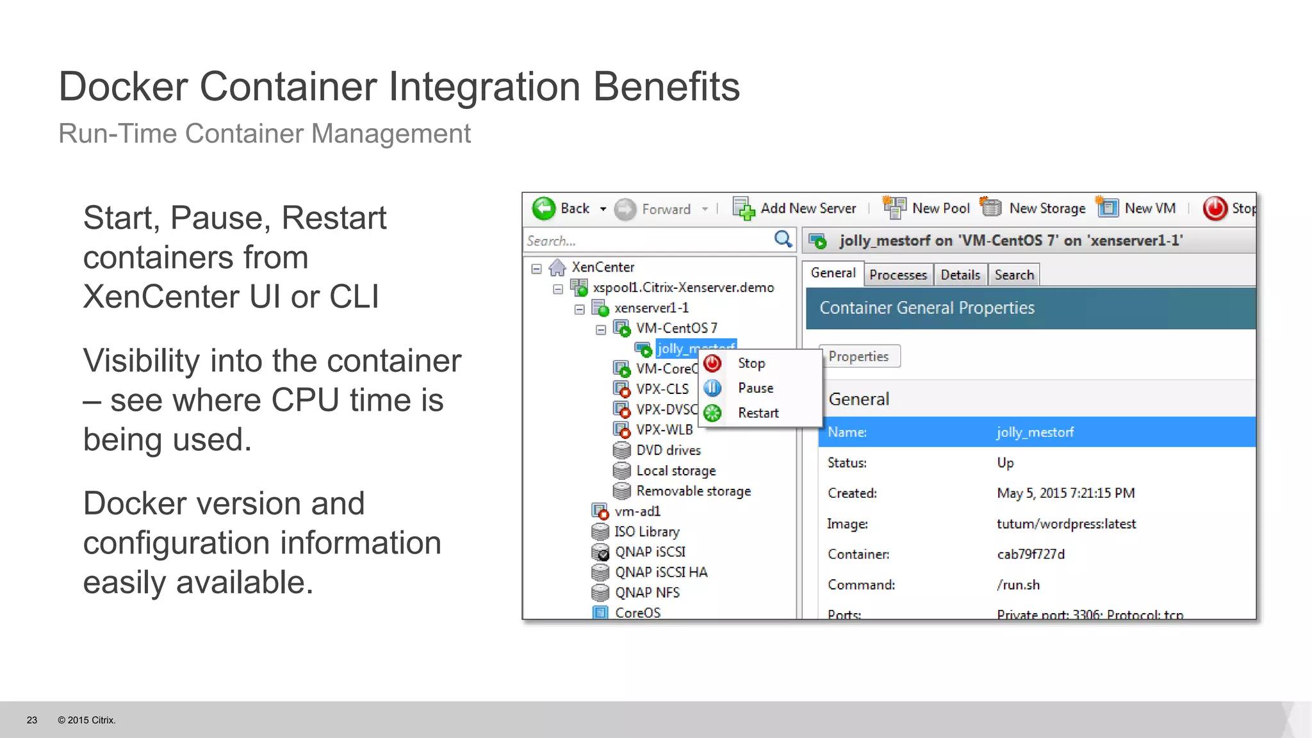Click the VPX-CLS stopped VM icon
Viewport: 1312px width, 738px height.
pos(622,389)
